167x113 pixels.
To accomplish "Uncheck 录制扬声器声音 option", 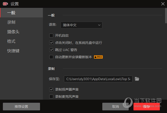I will 51,89.
